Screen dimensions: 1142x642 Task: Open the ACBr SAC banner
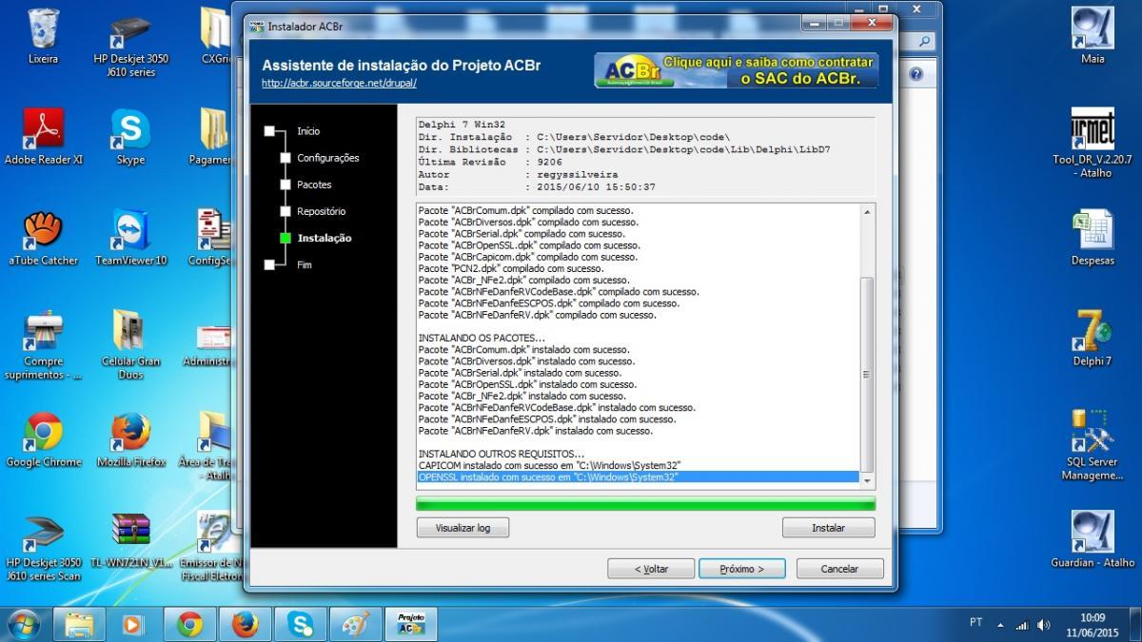pyautogui.click(x=736, y=70)
